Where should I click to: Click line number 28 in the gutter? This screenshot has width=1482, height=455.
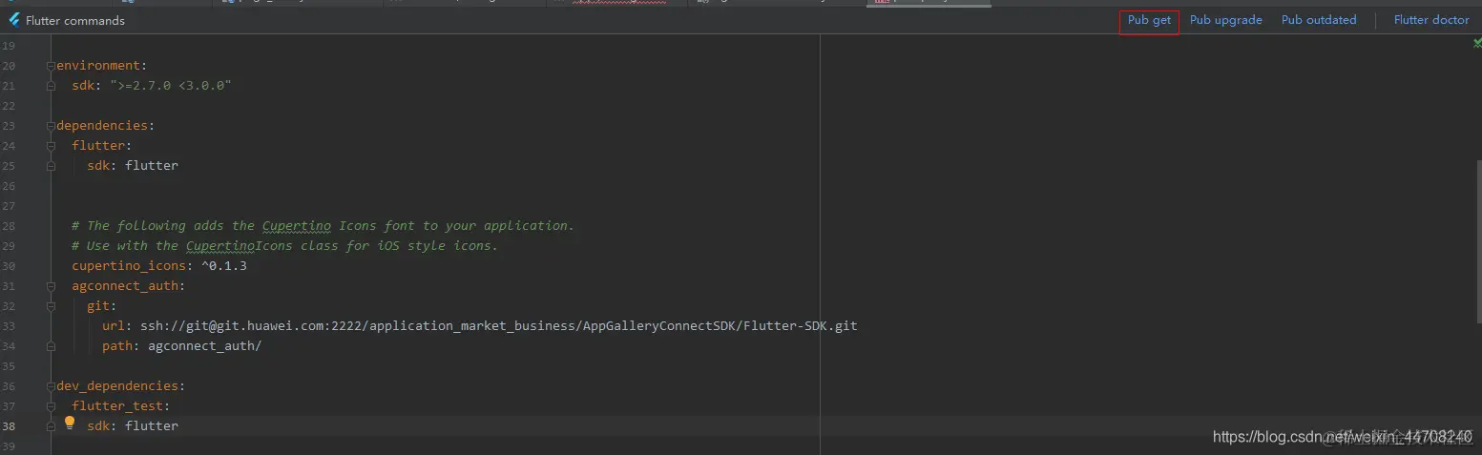tap(9, 226)
